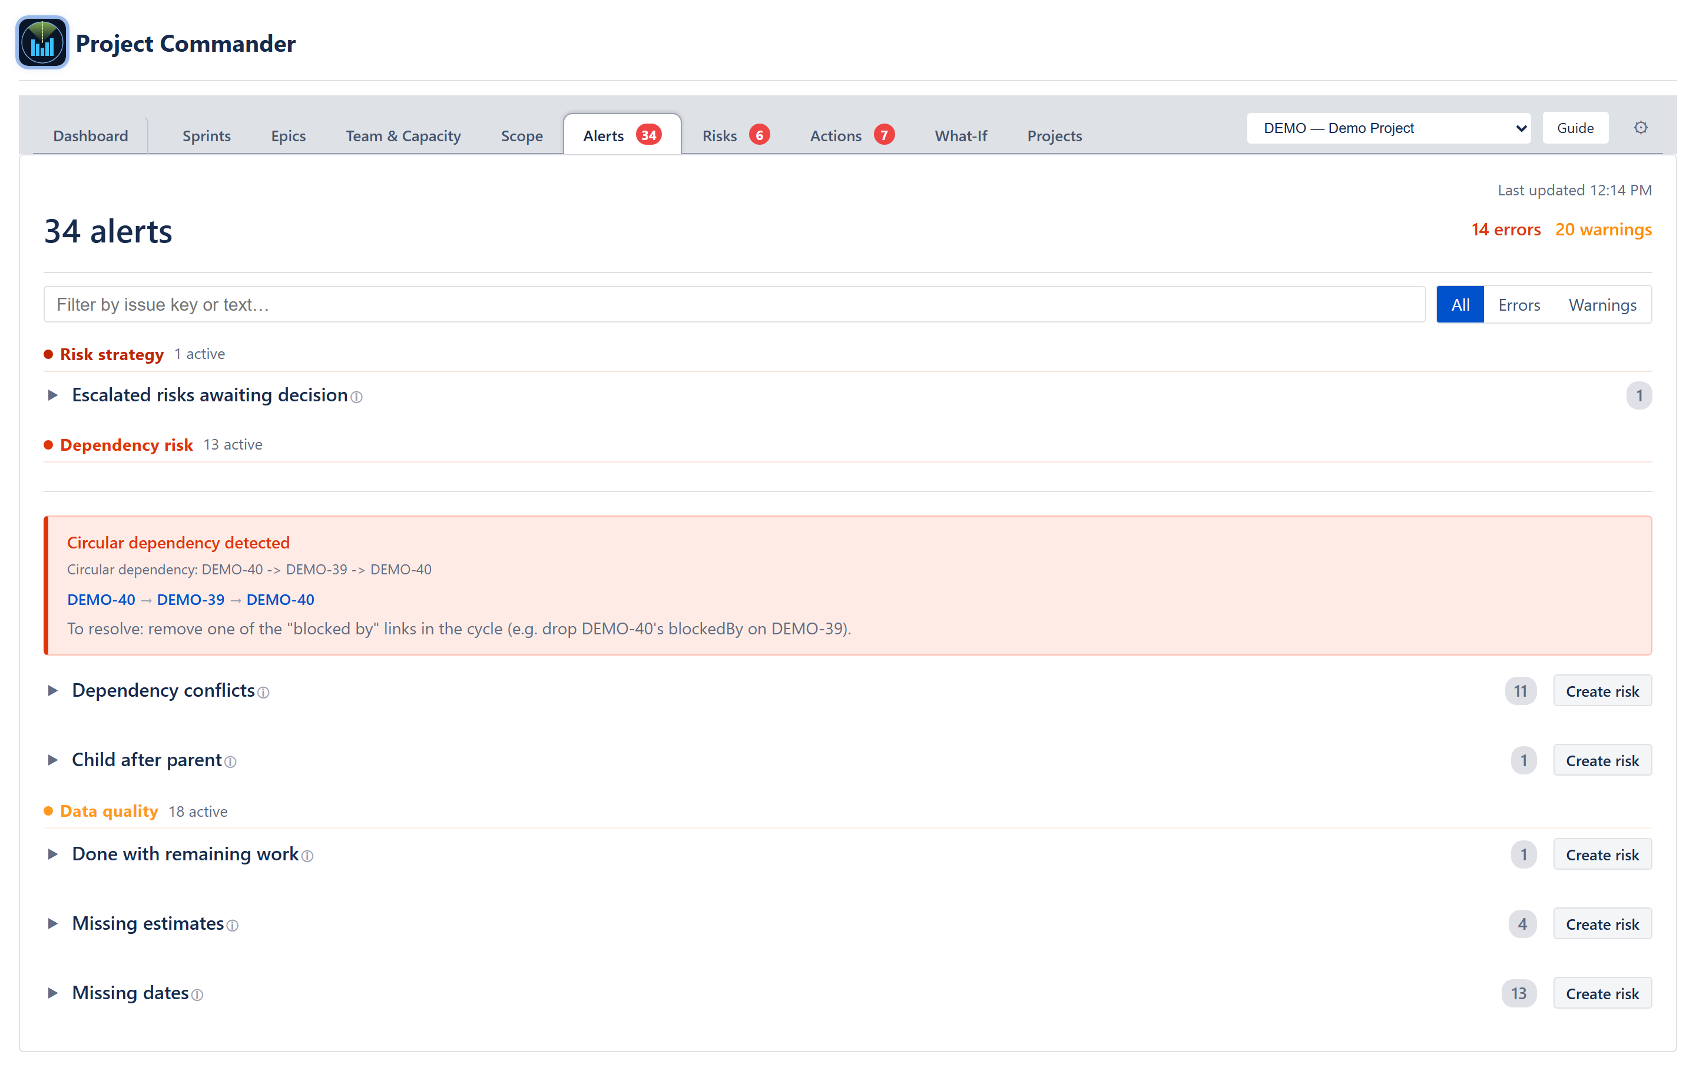Create risk for Missing dates
1696x1071 pixels.
coord(1602,993)
